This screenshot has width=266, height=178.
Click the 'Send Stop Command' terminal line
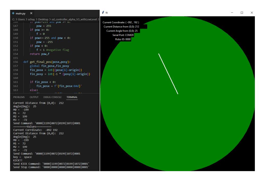[51, 167]
